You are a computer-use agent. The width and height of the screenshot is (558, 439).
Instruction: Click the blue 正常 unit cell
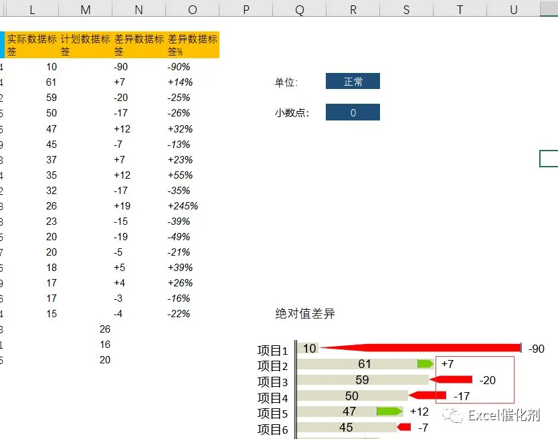coord(353,81)
